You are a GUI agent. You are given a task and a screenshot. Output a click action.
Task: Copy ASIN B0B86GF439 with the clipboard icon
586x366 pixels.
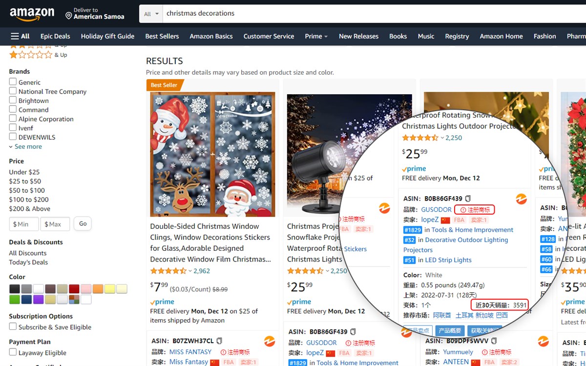[468, 198]
